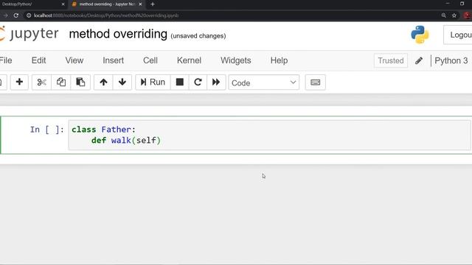Click the jupyter logo
The image size is (472, 265).
[x=29, y=34]
